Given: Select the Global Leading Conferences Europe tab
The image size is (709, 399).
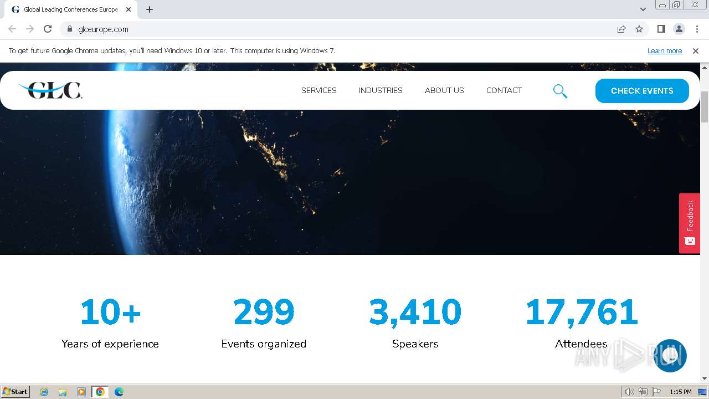Looking at the screenshot, I should click(71, 9).
